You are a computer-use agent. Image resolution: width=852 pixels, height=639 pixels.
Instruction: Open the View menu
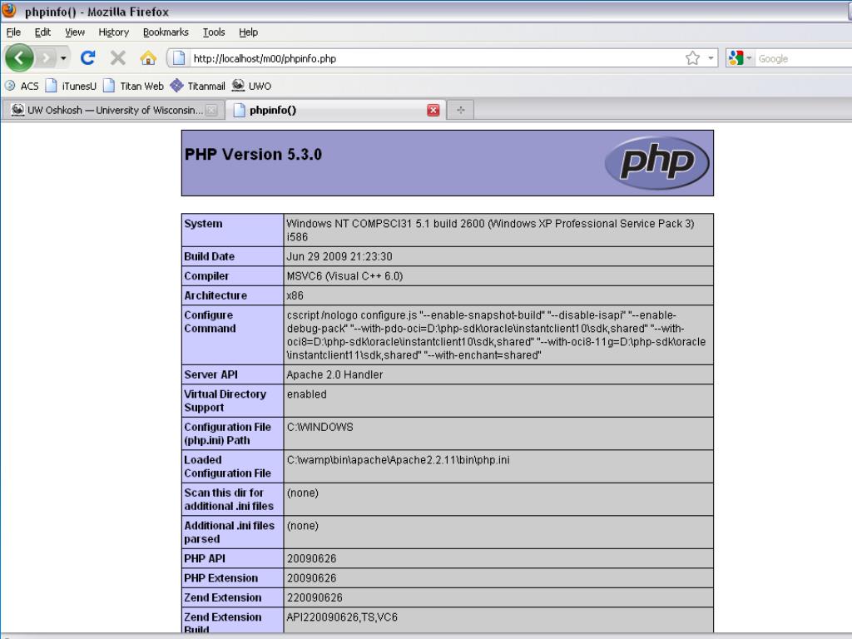click(x=75, y=32)
